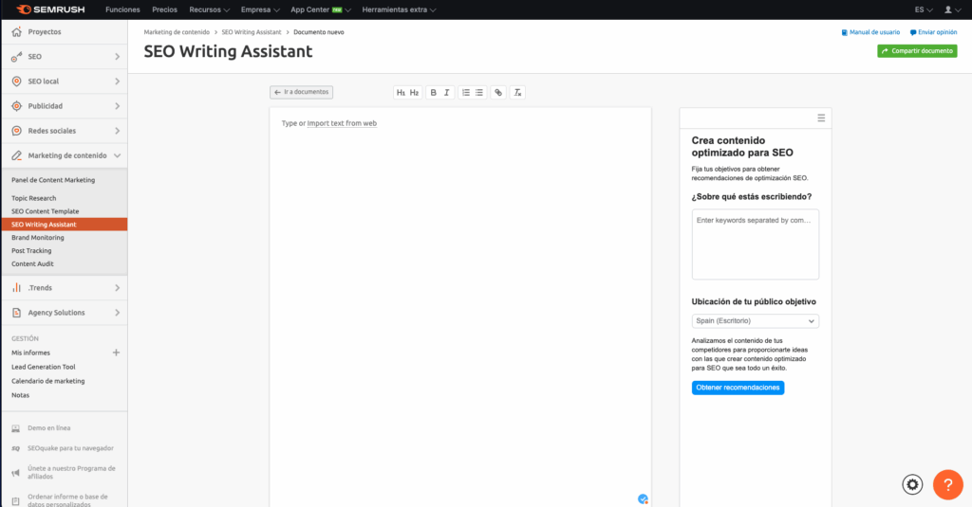Open Content Audit in sidebar

pos(32,263)
